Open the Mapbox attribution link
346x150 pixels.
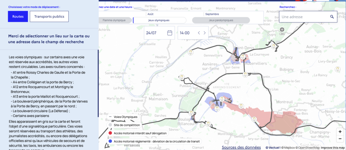[x=288, y=148]
